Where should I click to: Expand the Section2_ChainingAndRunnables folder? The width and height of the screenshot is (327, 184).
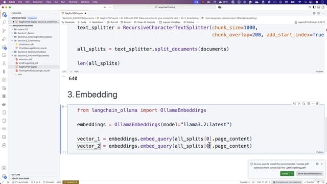[12, 37]
